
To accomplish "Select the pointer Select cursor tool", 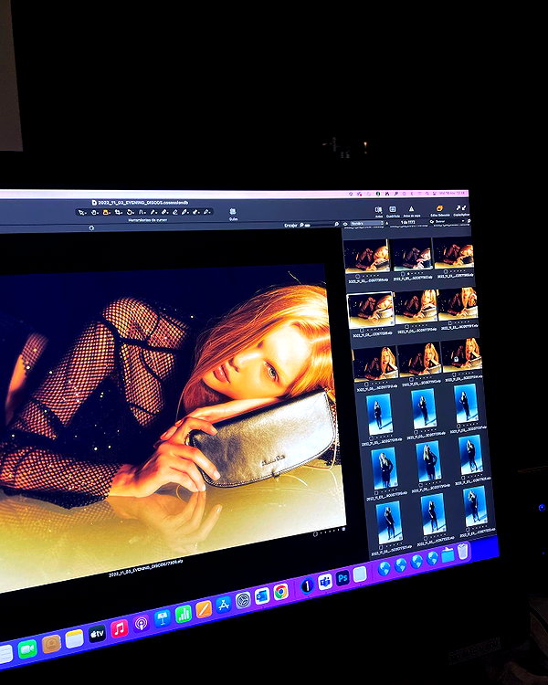I will (x=81, y=212).
